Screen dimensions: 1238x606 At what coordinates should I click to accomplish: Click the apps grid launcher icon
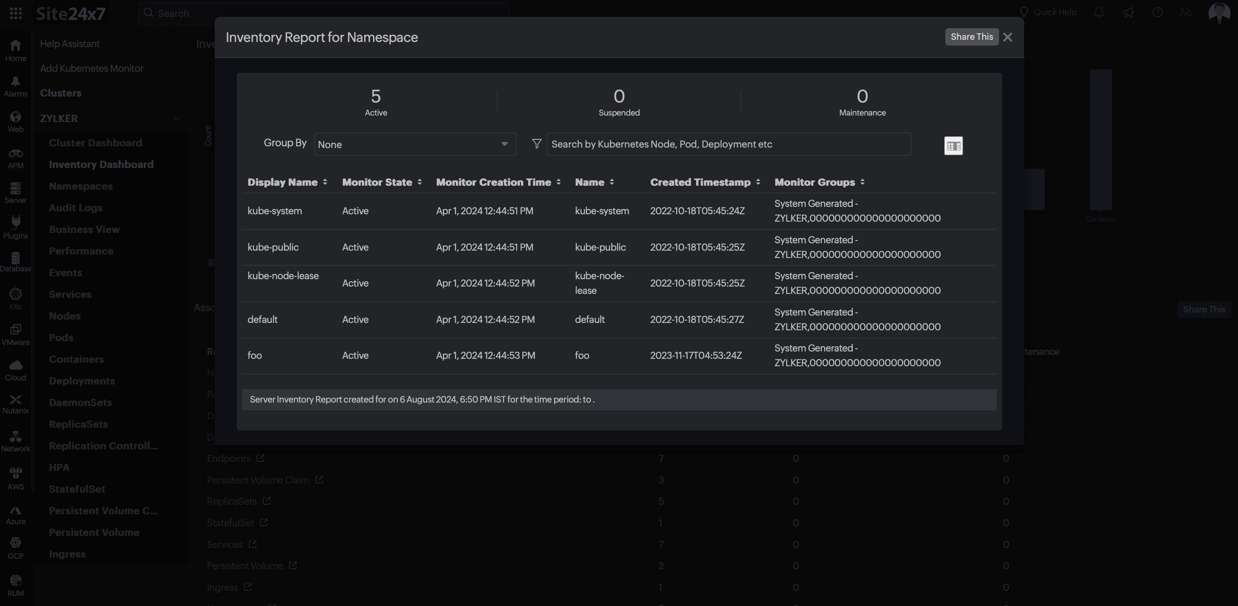[16, 13]
